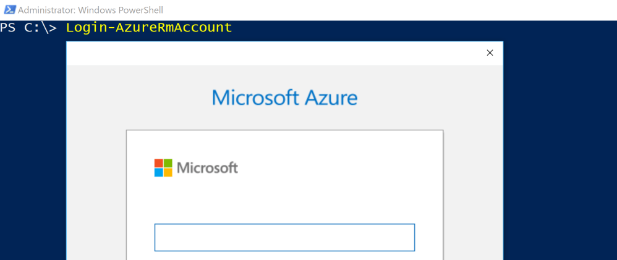The image size is (617, 260).
Task: Close the Microsoft Azure sign-in dialog
Action: (490, 53)
